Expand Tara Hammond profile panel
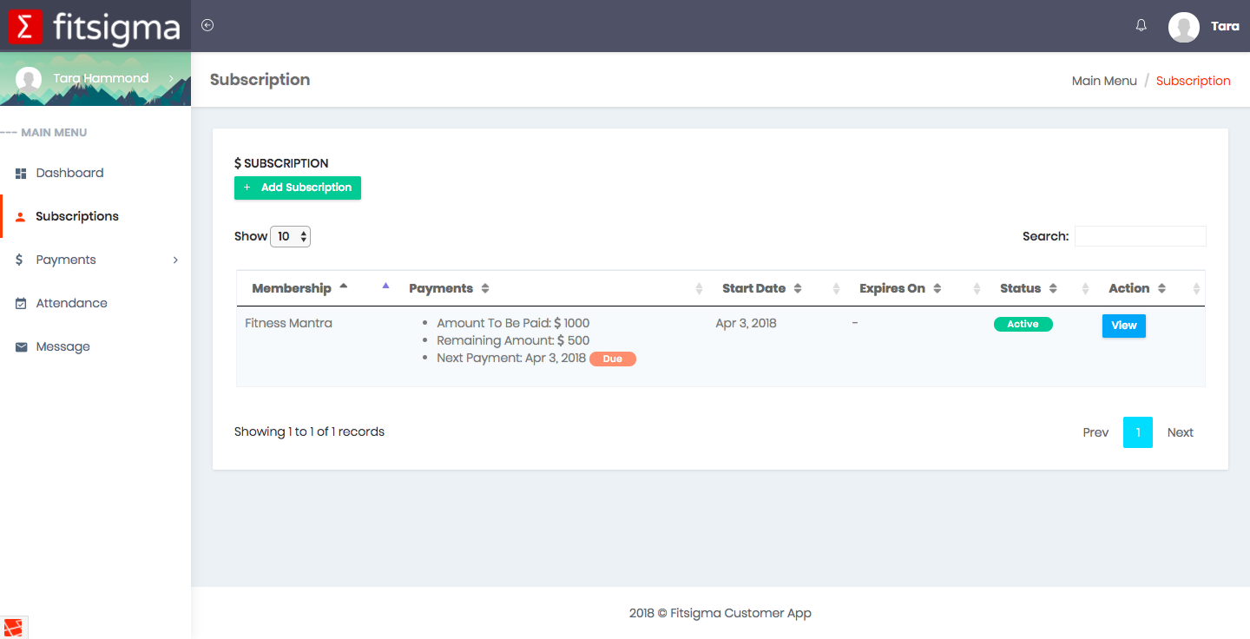 coord(171,79)
